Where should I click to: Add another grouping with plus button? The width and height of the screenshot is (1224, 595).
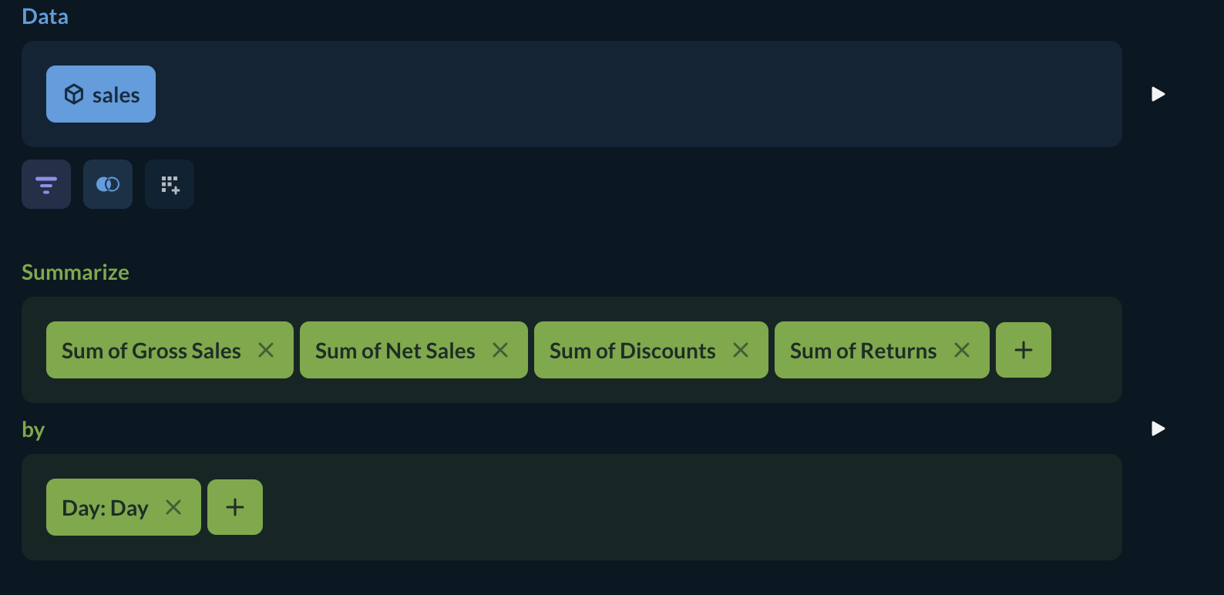[x=235, y=507]
